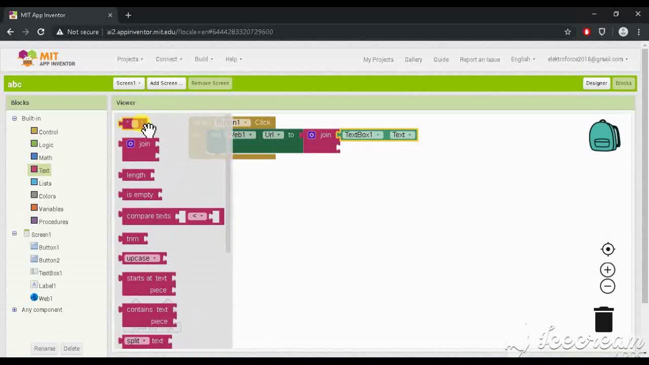The image size is (649, 365).
Task: Open the Variables blocks drawer
Action: click(51, 209)
